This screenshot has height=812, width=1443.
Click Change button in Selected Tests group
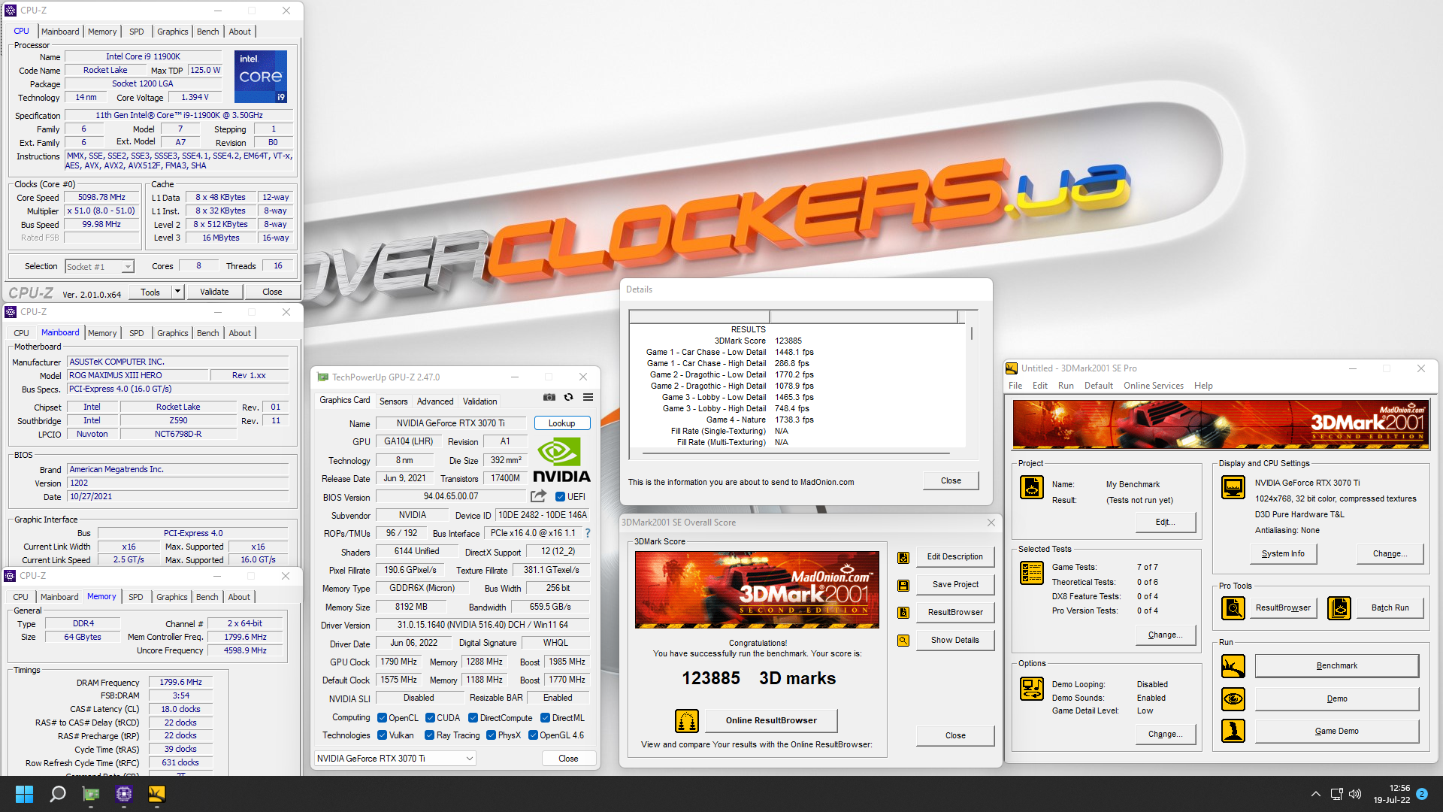click(1166, 635)
